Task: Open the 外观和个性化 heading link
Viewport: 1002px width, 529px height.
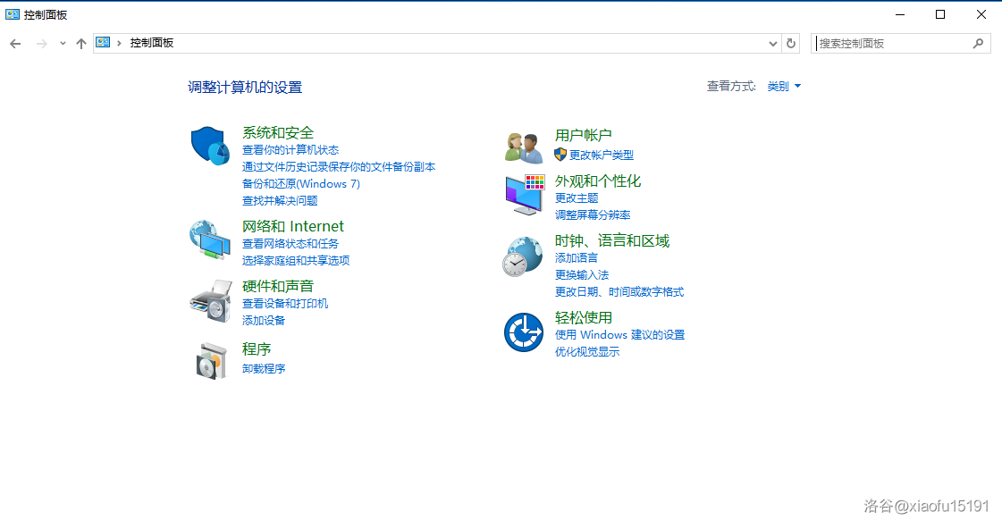Action: 598,181
